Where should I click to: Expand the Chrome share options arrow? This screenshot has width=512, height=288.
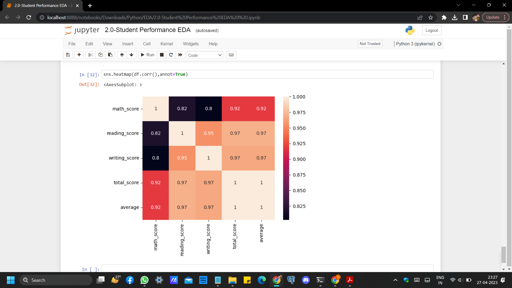[420, 17]
